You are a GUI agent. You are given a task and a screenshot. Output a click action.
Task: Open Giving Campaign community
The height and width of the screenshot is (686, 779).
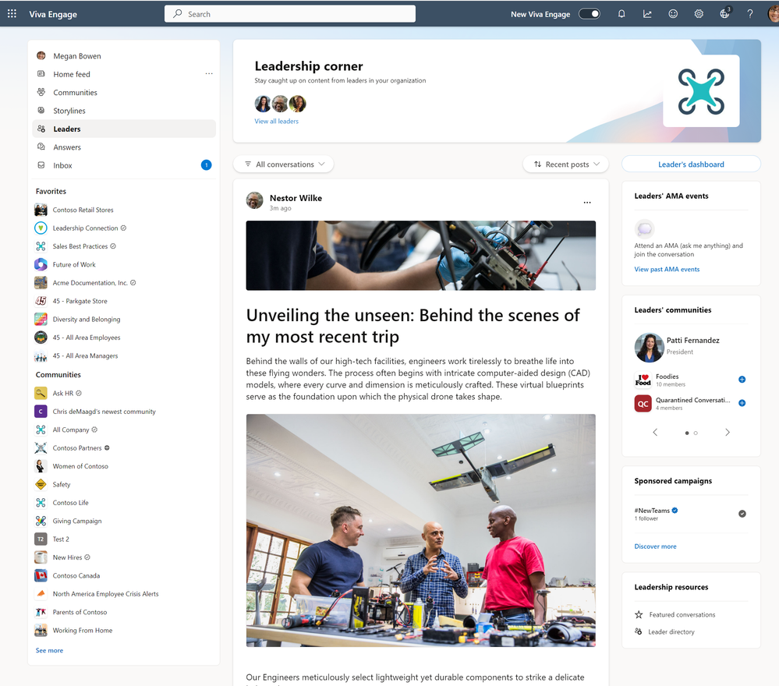click(x=77, y=521)
